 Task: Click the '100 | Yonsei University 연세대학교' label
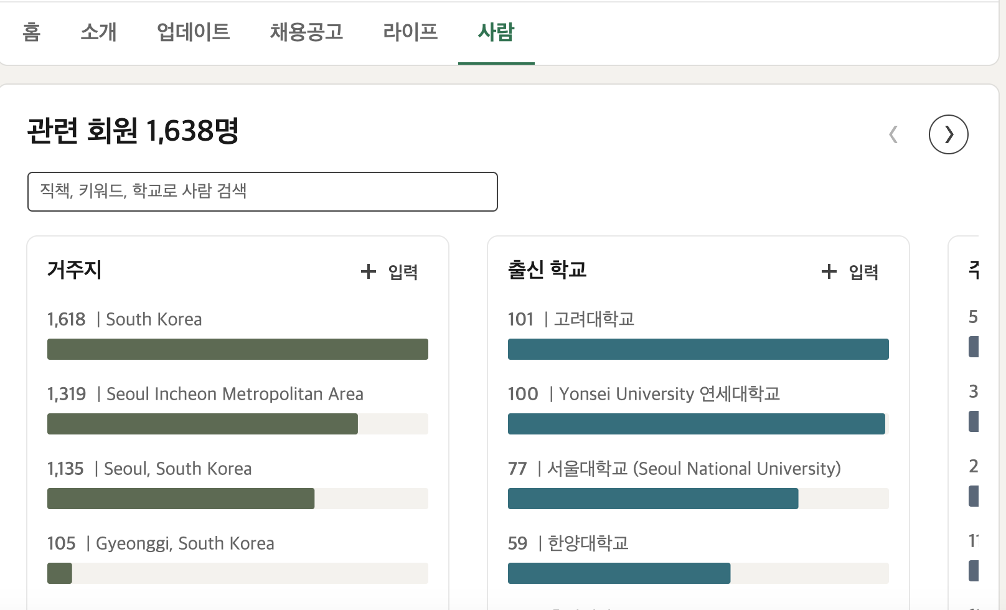[x=644, y=394]
